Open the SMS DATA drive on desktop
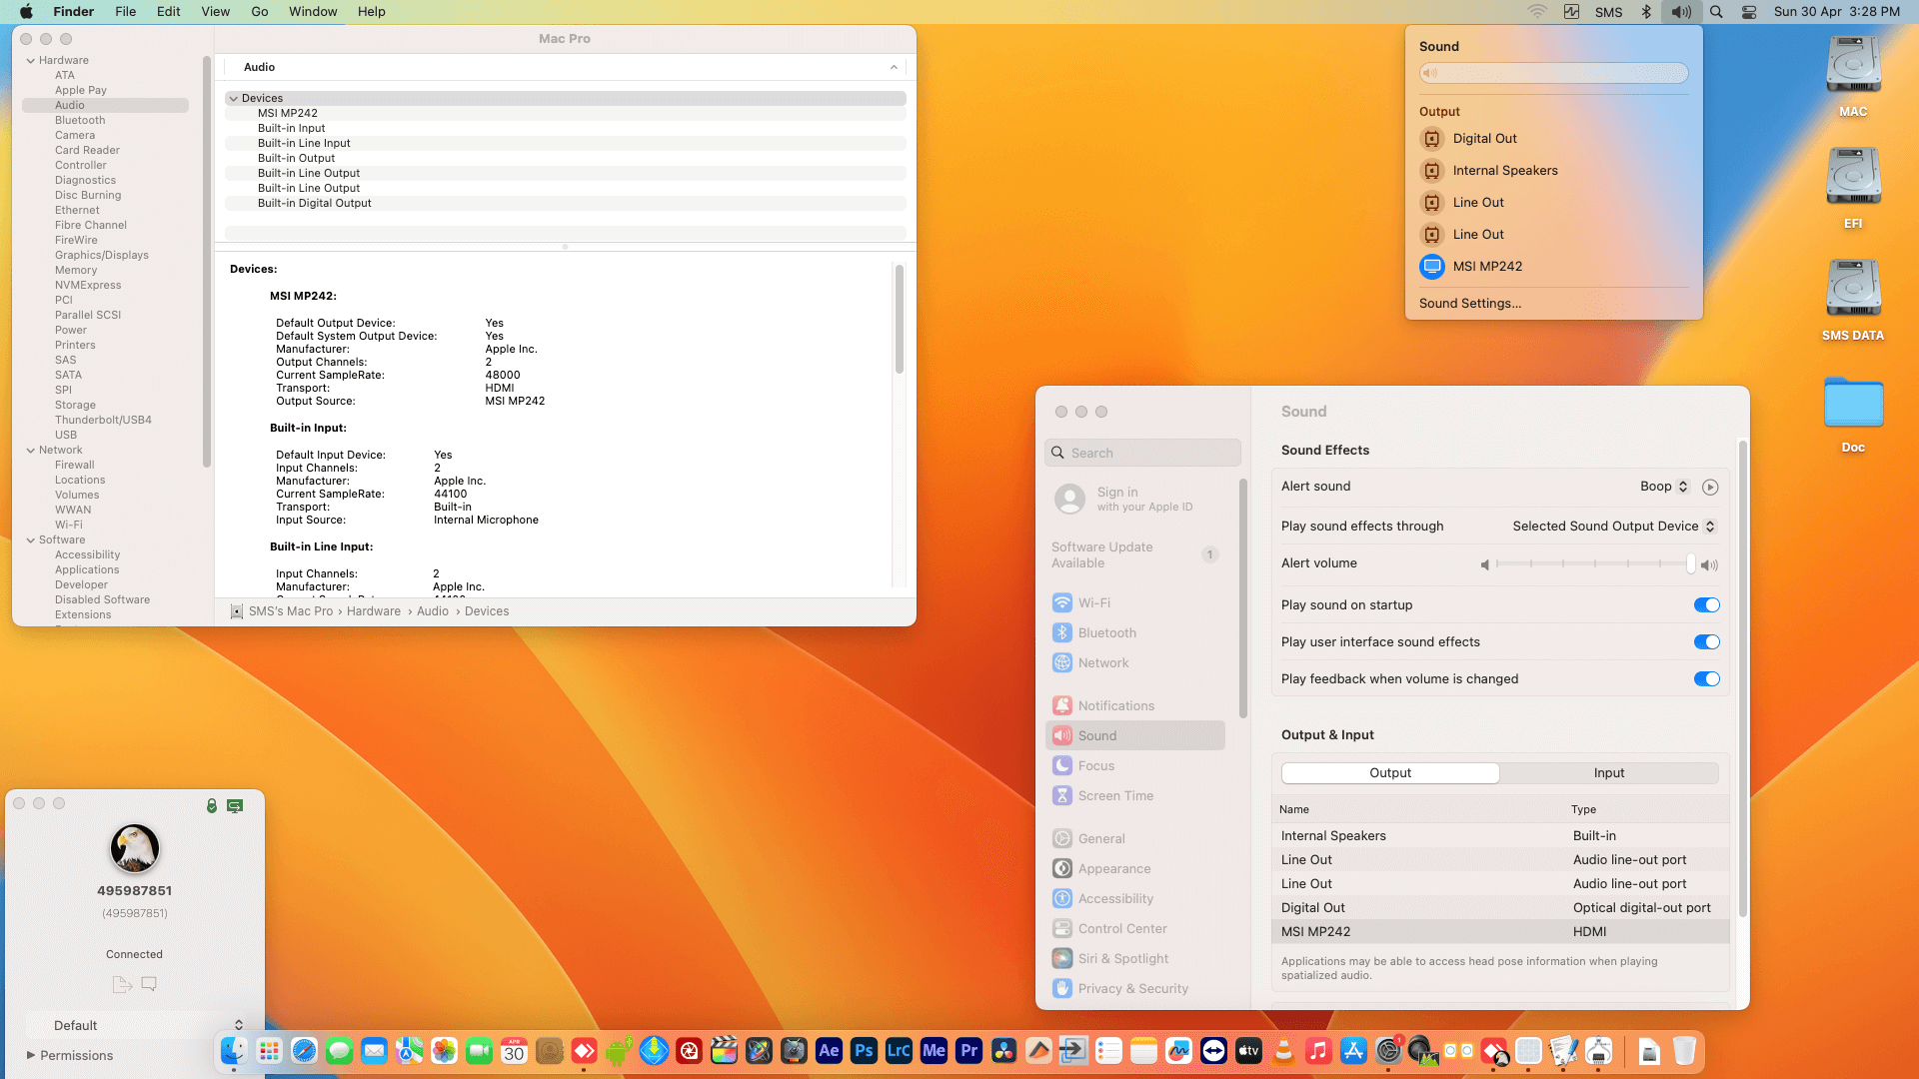 [1853, 300]
